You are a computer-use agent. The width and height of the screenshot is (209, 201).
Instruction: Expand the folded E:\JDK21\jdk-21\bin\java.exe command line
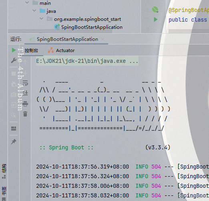pyautogui.click(x=87, y=61)
